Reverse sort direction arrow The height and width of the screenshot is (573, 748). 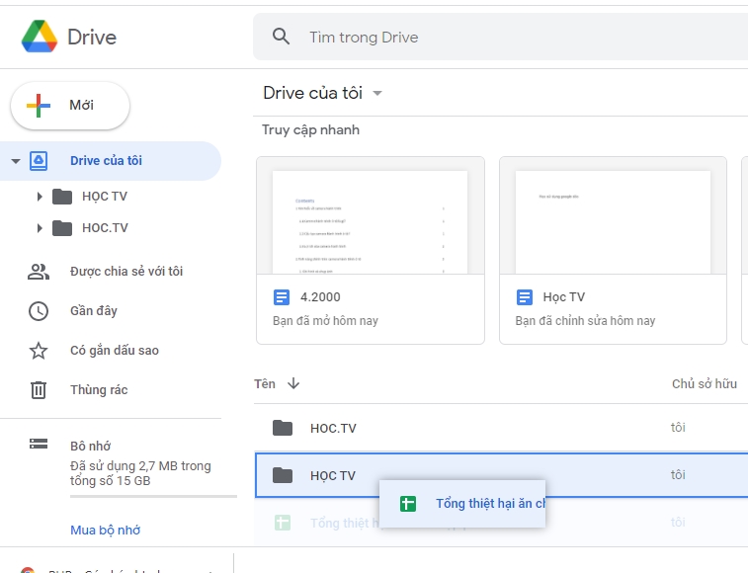[293, 383]
